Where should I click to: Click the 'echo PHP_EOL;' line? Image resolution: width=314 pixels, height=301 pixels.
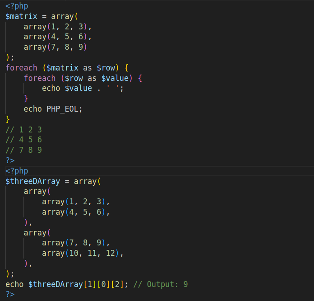click(x=53, y=109)
